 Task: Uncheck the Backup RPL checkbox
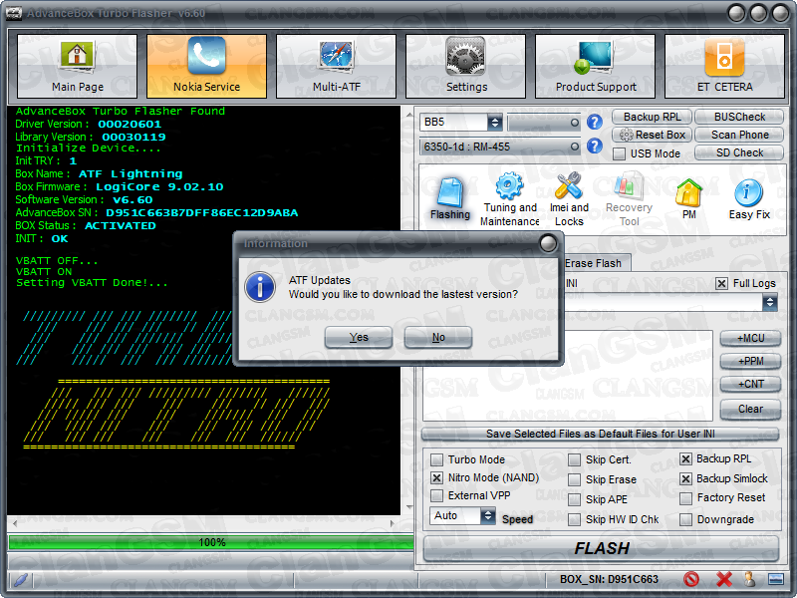pos(685,458)
